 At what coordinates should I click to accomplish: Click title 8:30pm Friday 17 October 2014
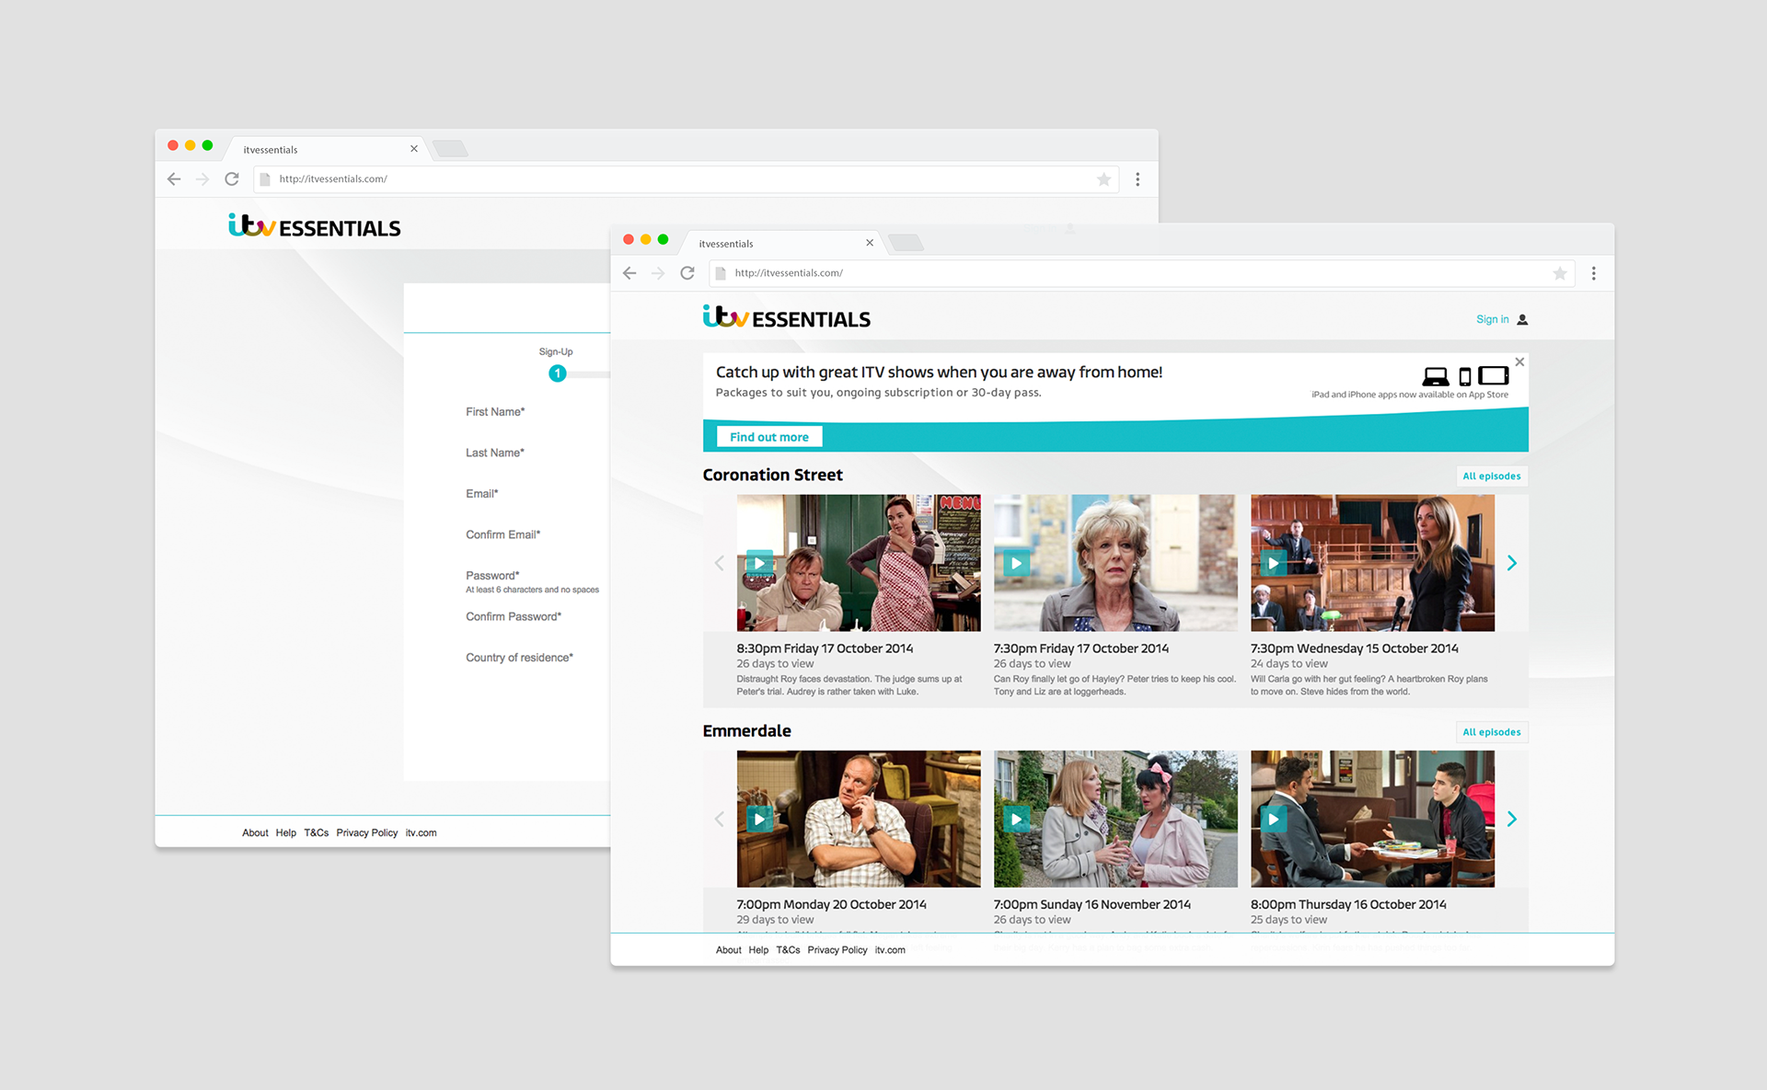point(825,648)
